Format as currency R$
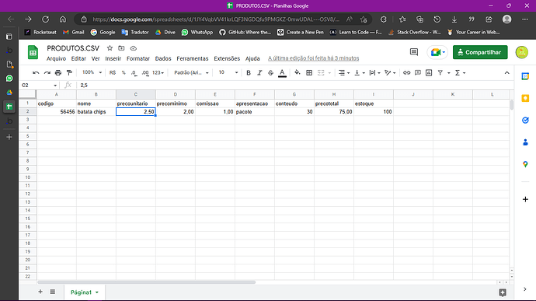Viewport: 536px width, 301px height. coord(113,72)
